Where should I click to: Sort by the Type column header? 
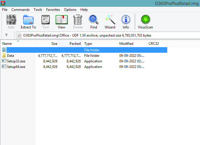(100, 44)
